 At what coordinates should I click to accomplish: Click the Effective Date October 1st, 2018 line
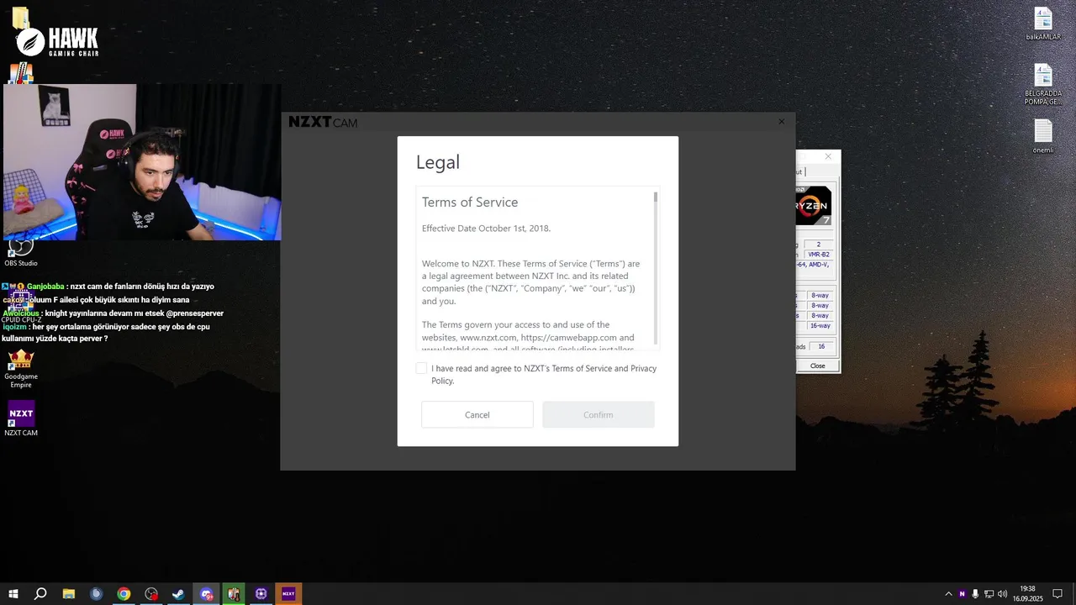point(486,229)
